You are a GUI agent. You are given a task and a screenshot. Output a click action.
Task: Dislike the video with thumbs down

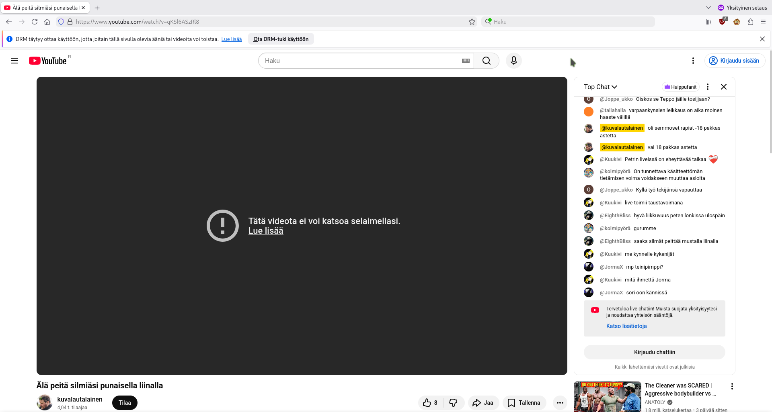point(454,403)
